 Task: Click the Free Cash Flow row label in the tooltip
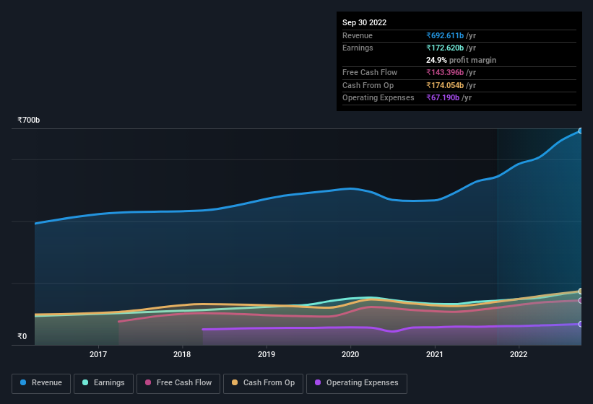[x=370, y=72]
